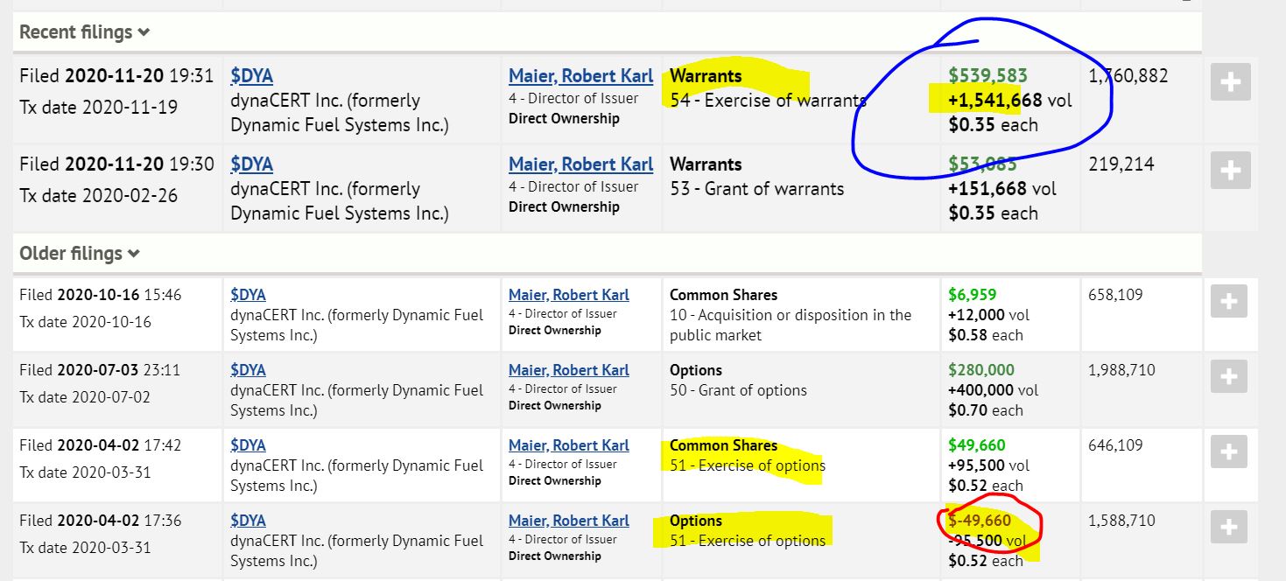
Task: Open Maier, Robert Karl link for 2020-10-16 filing
Action: coord(569,295)
